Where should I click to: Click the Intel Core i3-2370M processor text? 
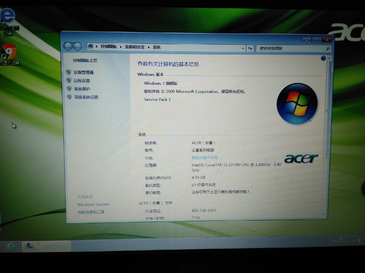click(x=236, y=167)
